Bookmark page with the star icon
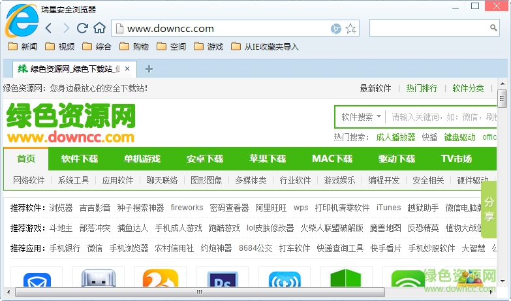Viewport: 511px width, 301px height. point(351,29)
